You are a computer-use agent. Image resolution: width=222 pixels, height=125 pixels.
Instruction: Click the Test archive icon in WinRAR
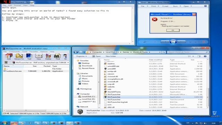point(29,57)
